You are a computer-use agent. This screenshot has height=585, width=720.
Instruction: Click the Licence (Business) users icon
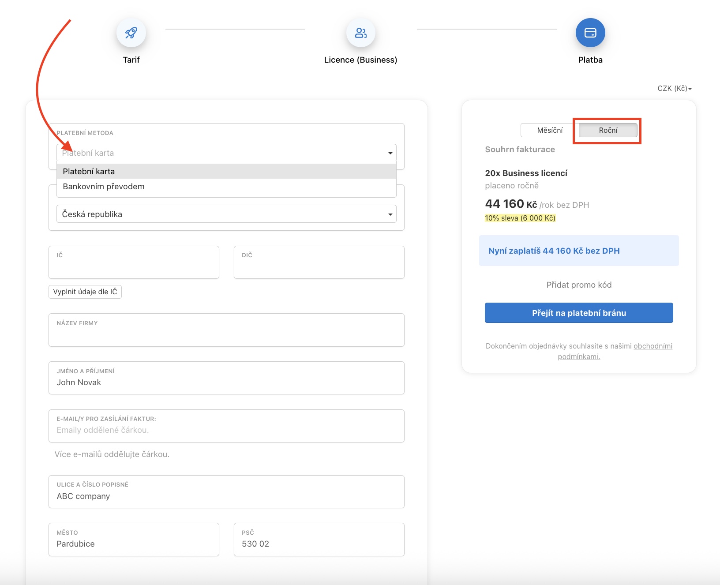pyautogui.click(x=360, y=33)
